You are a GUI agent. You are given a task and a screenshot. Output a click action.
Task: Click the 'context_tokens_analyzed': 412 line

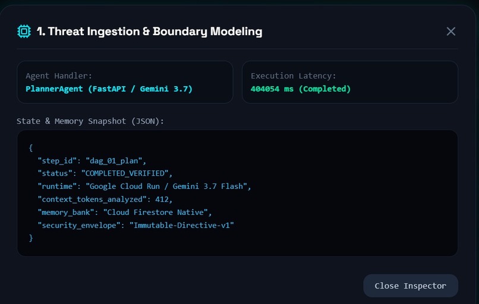105,199
